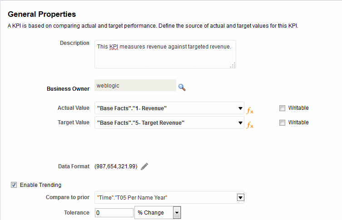Click the Data Format sample value text
The image size is (342, 220).
click(116, 166)
